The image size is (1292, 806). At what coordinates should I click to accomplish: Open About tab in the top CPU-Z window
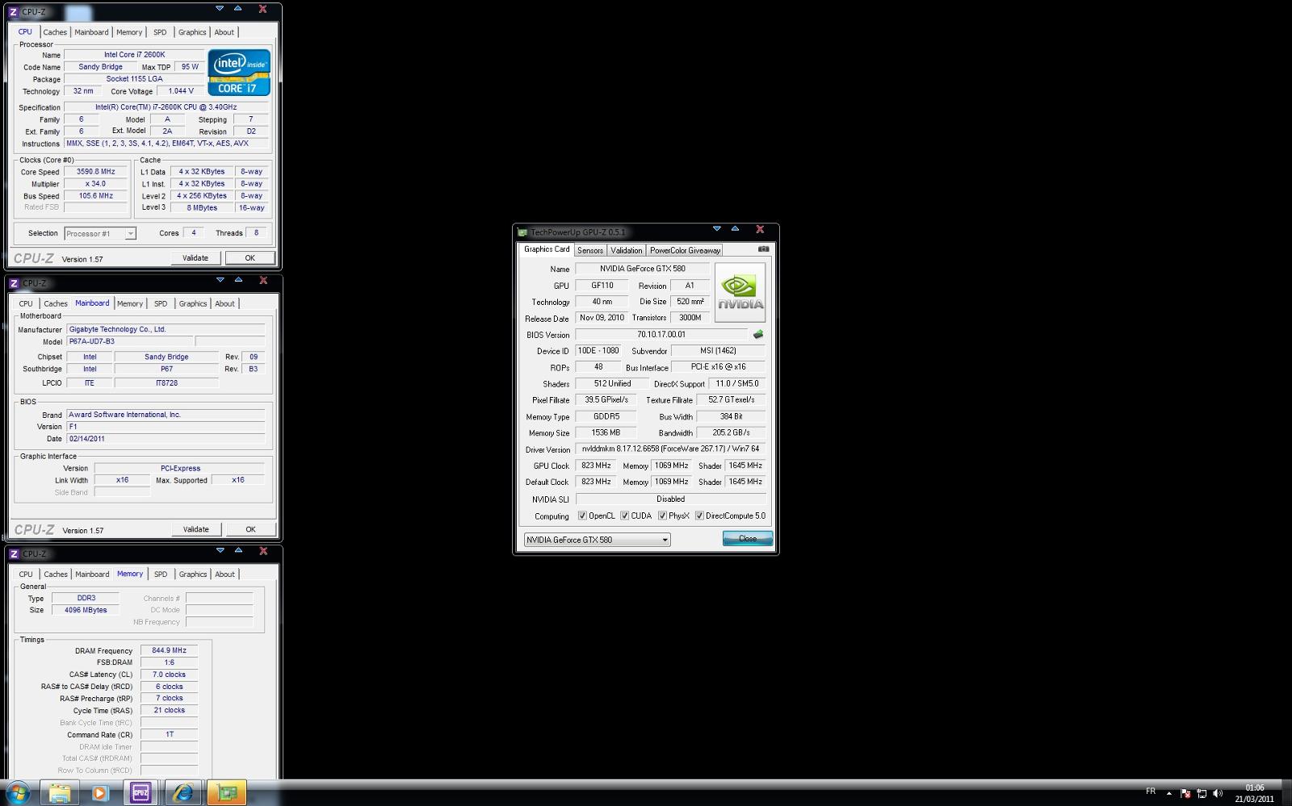[x=224, y=32]
